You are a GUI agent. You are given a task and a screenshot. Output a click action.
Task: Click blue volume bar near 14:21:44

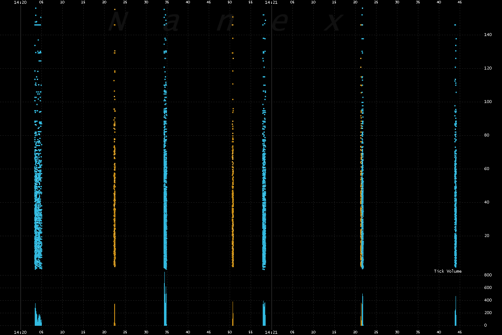pos(456,311)
